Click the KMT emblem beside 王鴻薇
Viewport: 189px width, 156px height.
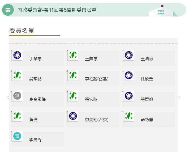tap(129, 55)
